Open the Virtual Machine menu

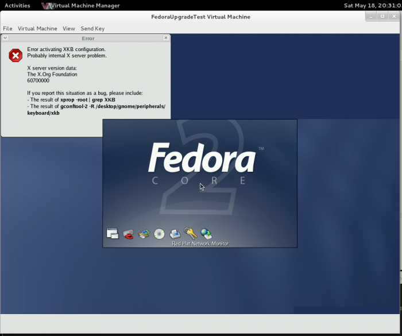tap(37, 28)
